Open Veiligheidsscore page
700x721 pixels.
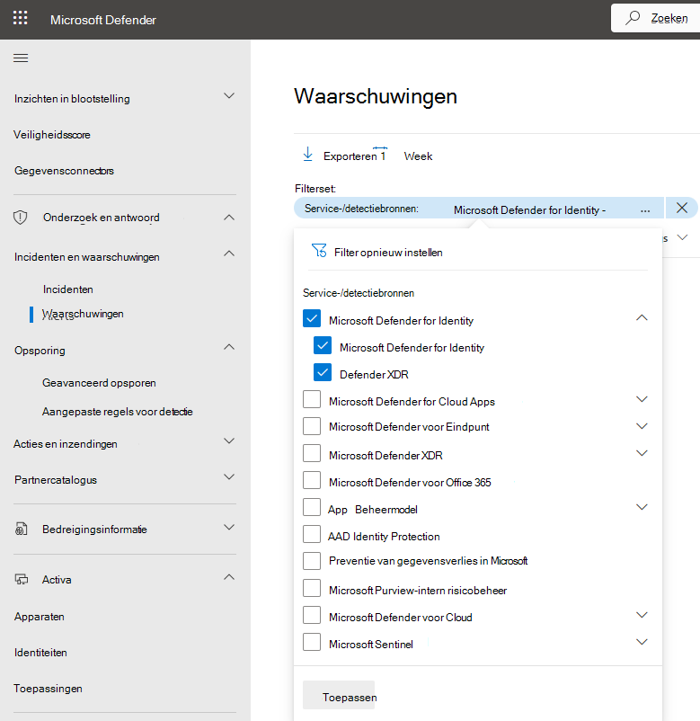[52, 135]
